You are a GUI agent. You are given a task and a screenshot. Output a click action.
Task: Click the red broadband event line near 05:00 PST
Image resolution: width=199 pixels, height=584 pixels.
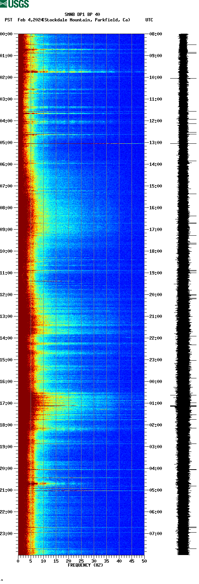pos(81,144)
